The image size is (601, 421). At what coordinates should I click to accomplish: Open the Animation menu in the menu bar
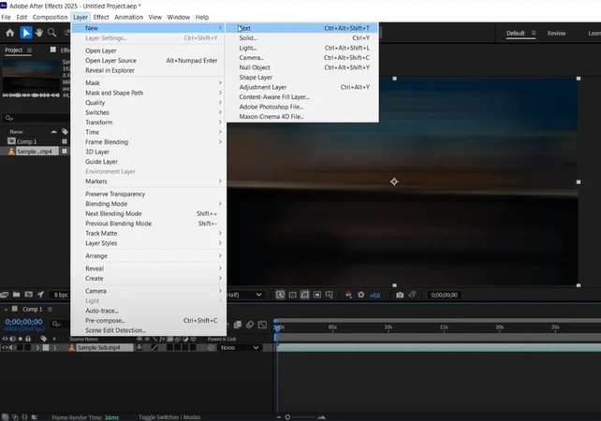pyautogui.click(x=129, y=17)
